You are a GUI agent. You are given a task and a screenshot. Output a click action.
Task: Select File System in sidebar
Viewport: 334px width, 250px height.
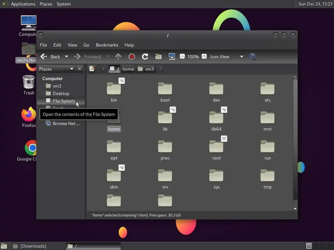[61, 101]
